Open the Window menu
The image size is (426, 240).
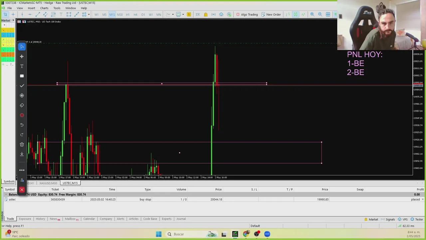71,8
